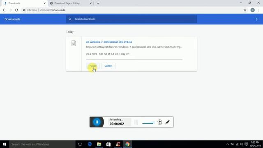Open Chrome's main menu button

[x=259, y=10]
